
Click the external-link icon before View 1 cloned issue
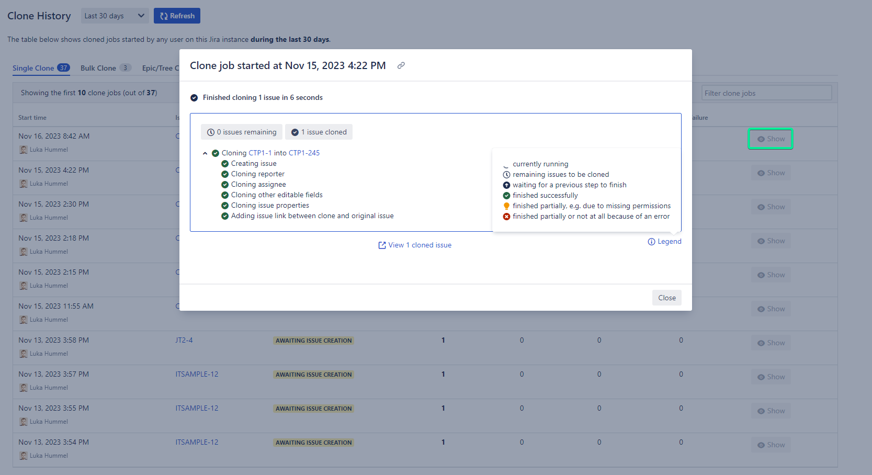[x=382, y=245]
